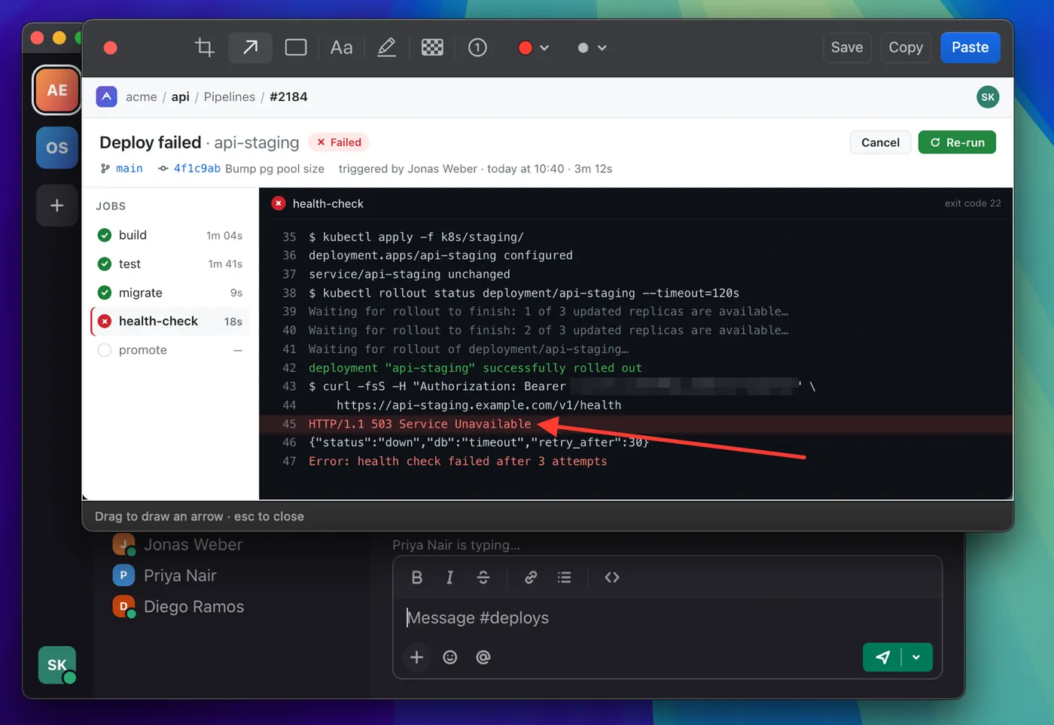Viewport: 1054px width, 725px height.
Task: Click the blue Paste button
Action: click(970, 47)
